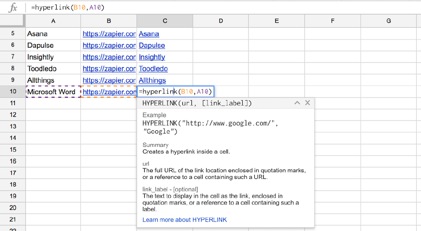Click the Allthings hyperlink in column C
421x231 pixels.
[x=152, y=80]
